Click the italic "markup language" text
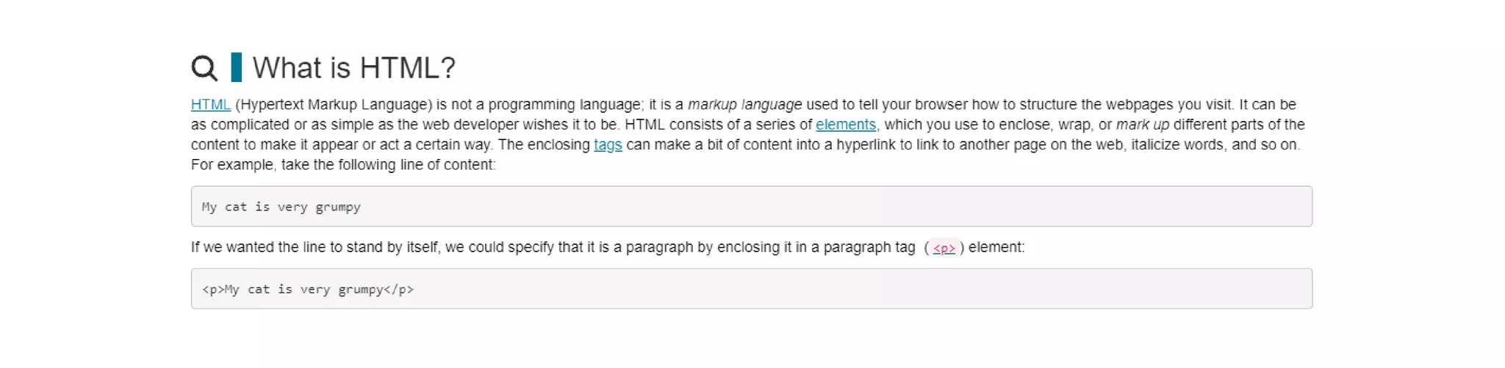 [x=744, y=105]
